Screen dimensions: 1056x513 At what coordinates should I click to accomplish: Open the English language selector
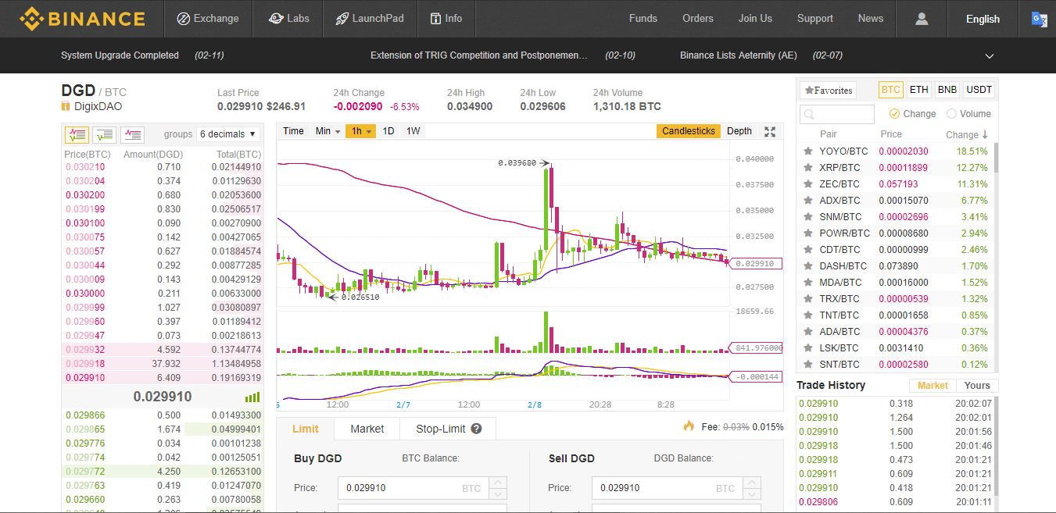(983, 19)
